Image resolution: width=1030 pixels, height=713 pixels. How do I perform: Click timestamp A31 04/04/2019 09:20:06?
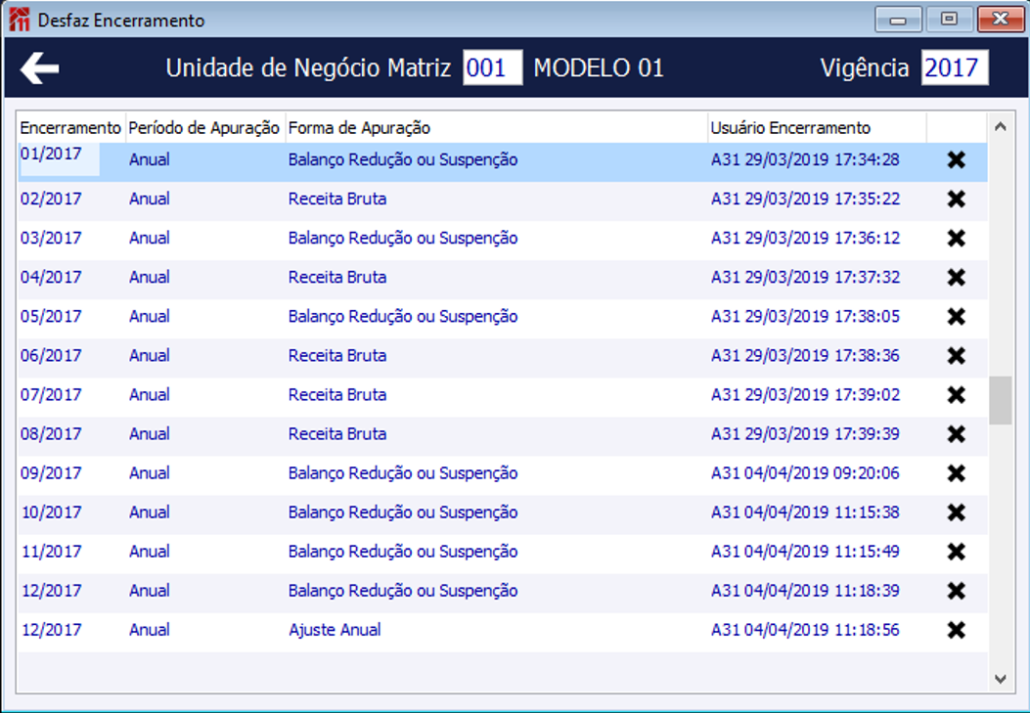805,472
